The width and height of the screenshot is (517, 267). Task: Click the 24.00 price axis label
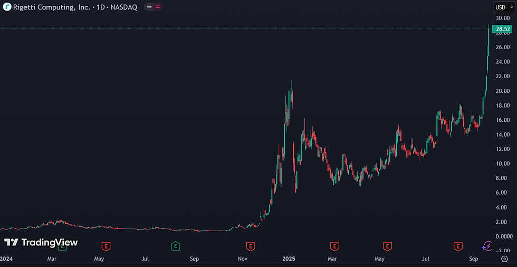[x=503, y=62]
